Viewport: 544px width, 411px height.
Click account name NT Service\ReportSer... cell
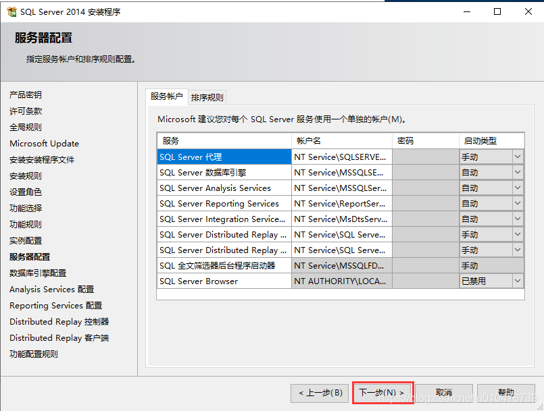pos(342,203)
